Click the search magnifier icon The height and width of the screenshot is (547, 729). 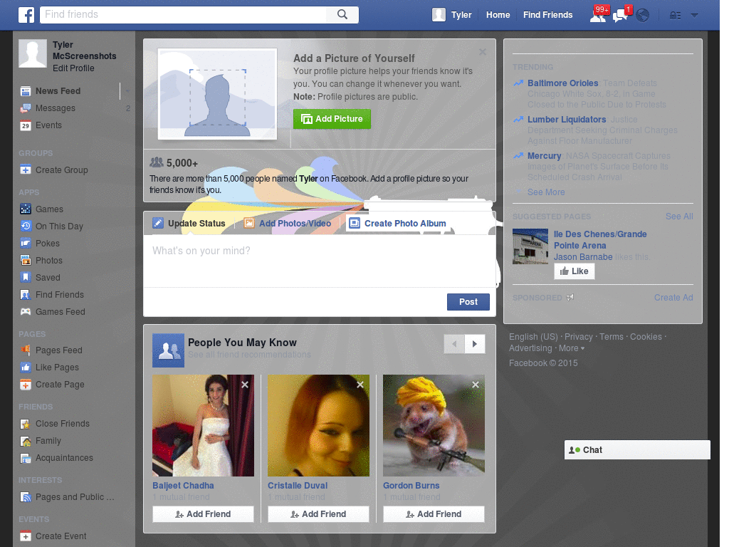342,14
